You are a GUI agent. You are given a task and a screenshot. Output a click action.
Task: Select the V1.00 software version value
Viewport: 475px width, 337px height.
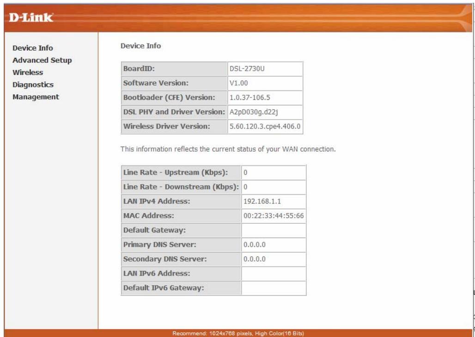[238, 83]
